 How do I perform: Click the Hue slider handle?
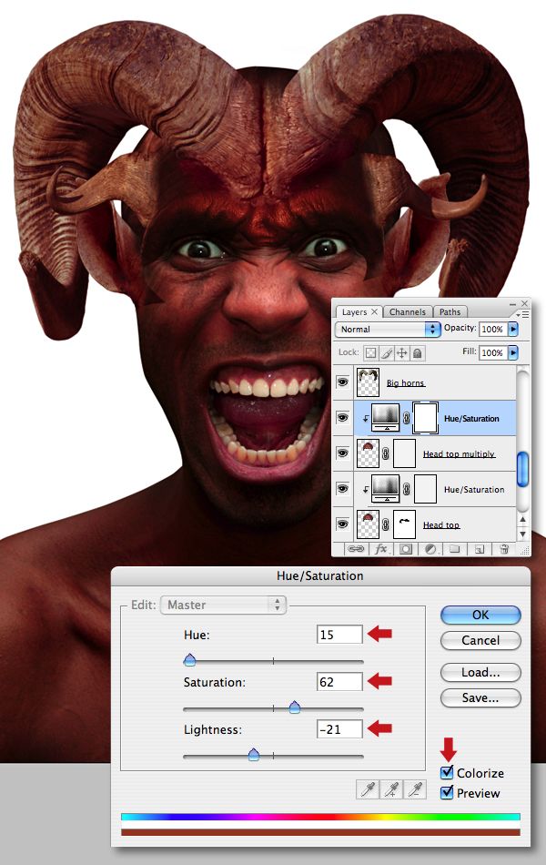189,659
